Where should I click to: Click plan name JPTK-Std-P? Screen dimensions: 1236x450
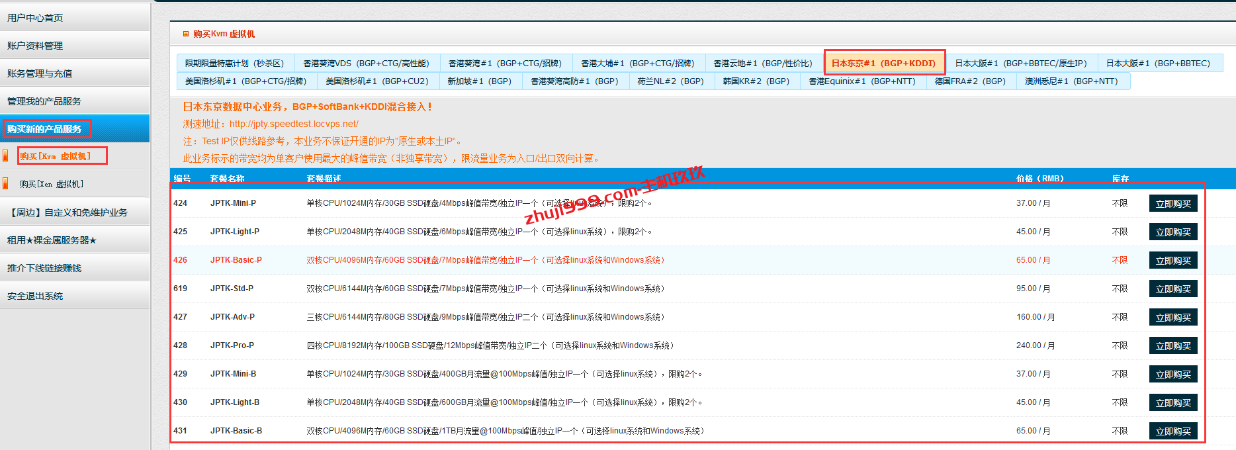[232, 289]
